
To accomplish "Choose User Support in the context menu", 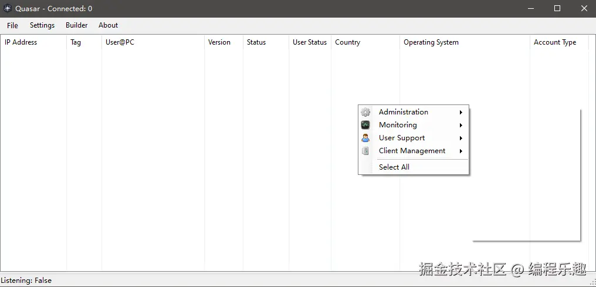I will click(414, 138).
